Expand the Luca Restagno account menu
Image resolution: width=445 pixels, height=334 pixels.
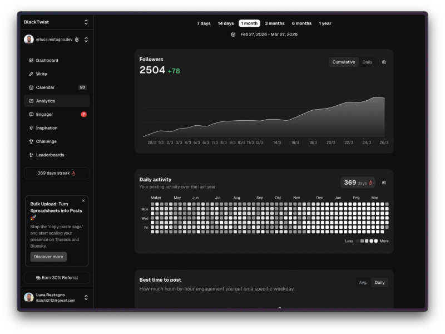[85, 297]
